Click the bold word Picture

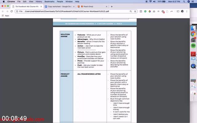(81, 52)
